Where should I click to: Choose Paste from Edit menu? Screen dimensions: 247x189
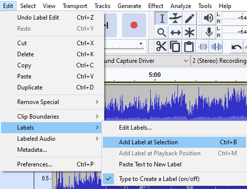(52, 76)
